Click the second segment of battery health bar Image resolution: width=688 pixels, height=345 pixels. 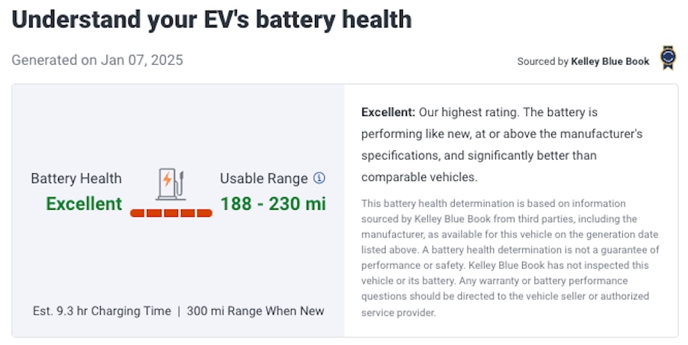click(154, 213)
